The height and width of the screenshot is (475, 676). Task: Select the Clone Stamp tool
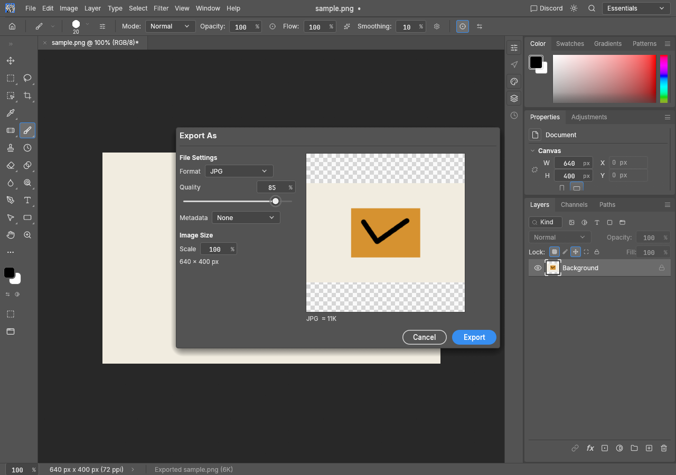click(x=11, y=148)
